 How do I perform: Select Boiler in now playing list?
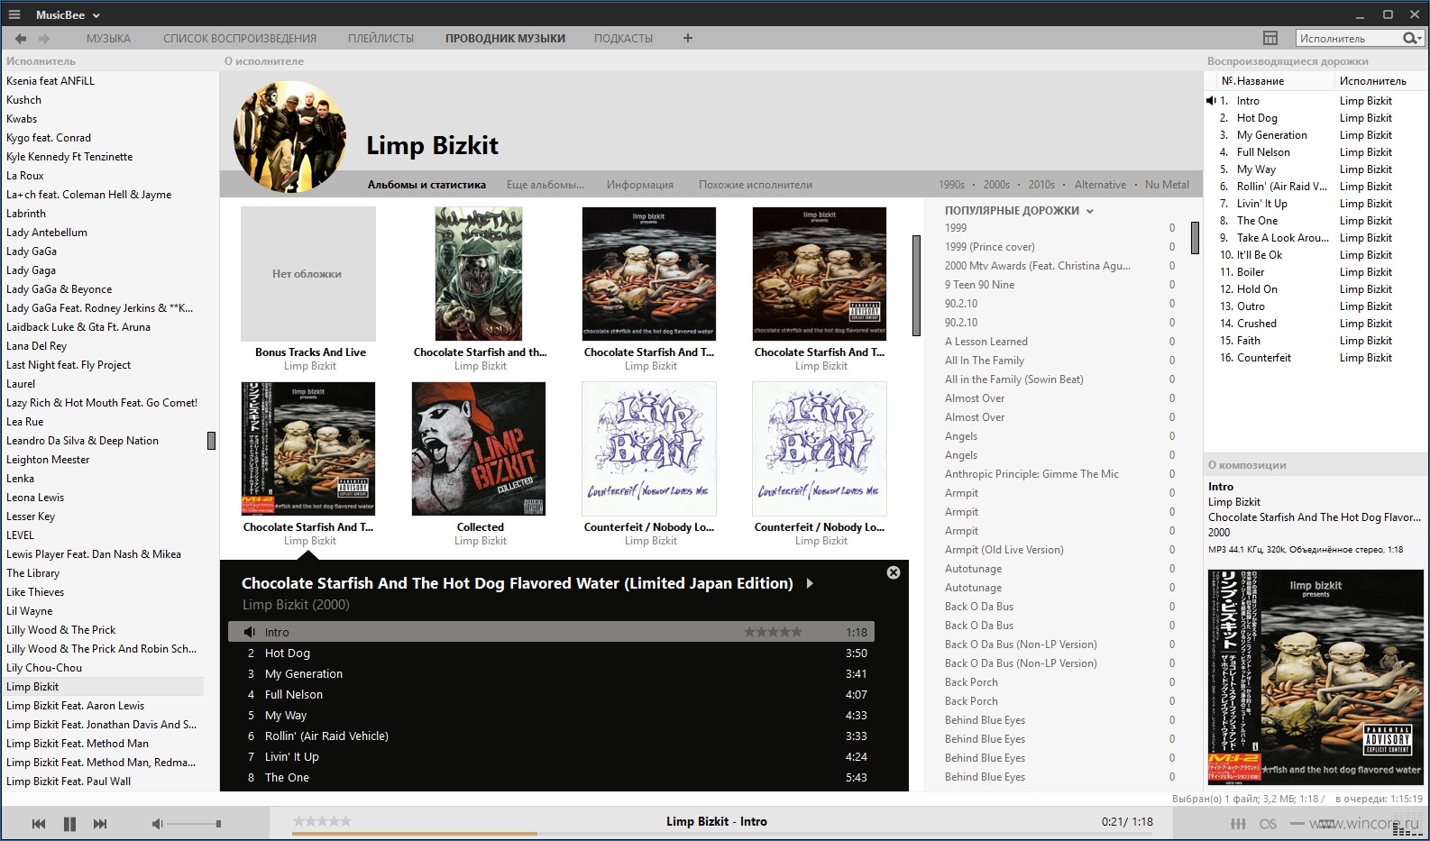(1314, 272)
